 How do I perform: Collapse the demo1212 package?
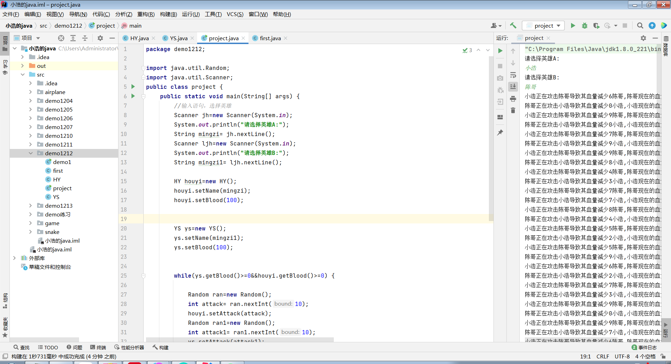coord(30,153)
